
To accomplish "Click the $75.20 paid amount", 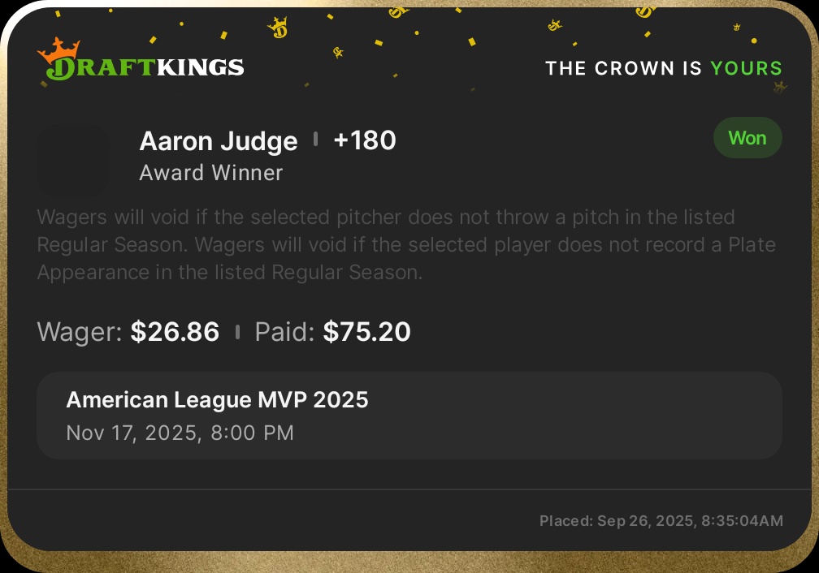I will pos(366,332).
